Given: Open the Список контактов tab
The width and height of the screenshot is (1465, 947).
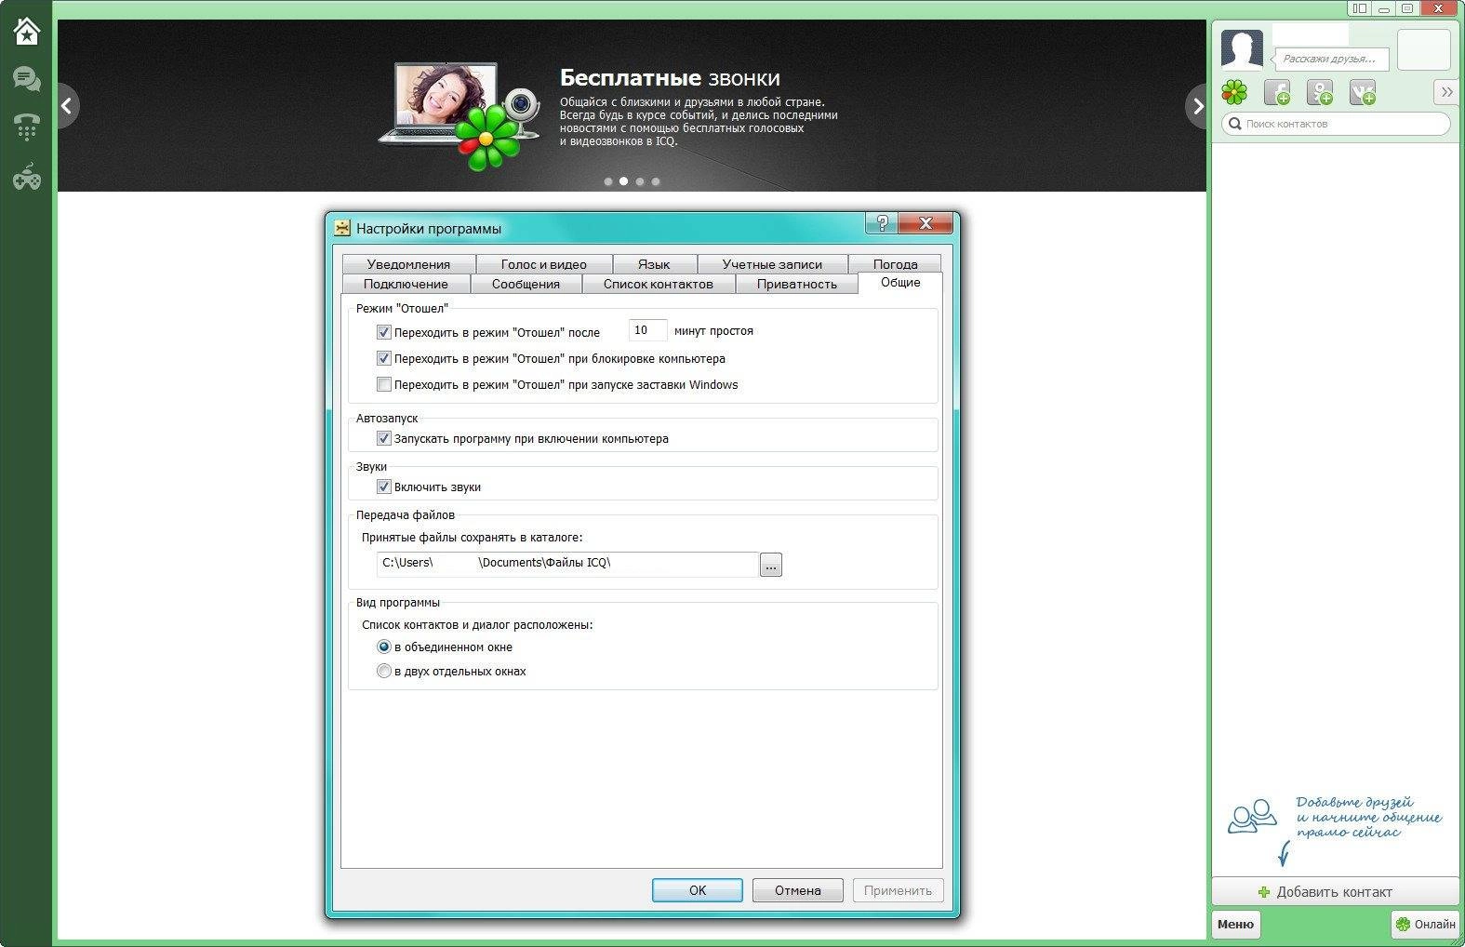Looking at the screenshot, I should tap(659, 284).
